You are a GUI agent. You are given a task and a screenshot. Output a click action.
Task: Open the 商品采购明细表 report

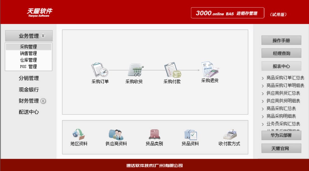pos(281,116)
